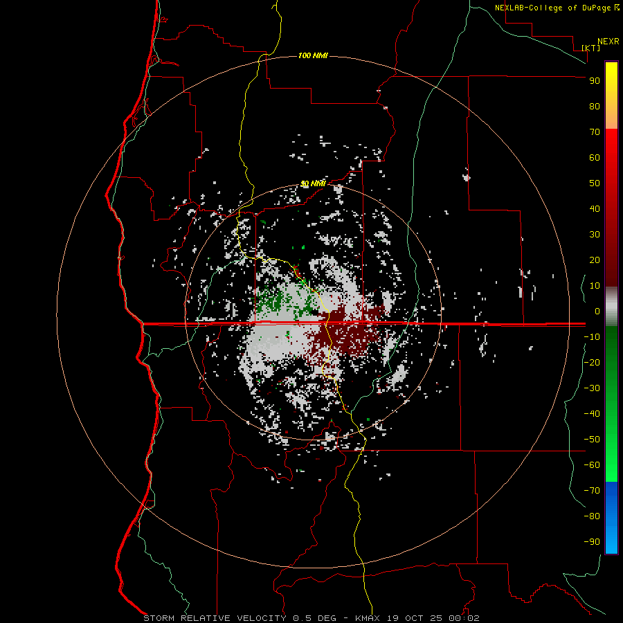Image resolution: width=623 pixels, height=623 pixels.
Task: Click the KMAX station identifier in the caption
Action: click(x=368, y=618)
